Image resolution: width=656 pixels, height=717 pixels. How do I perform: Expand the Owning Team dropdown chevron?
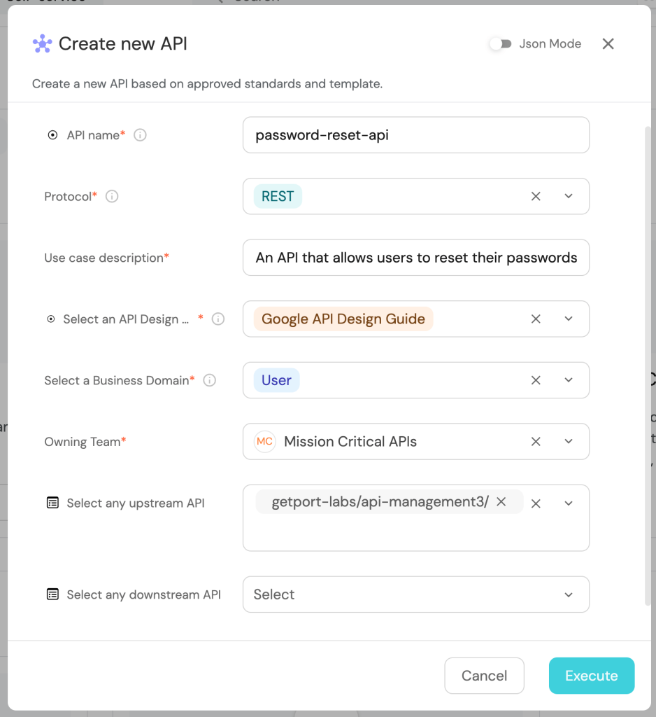point(569,442)
